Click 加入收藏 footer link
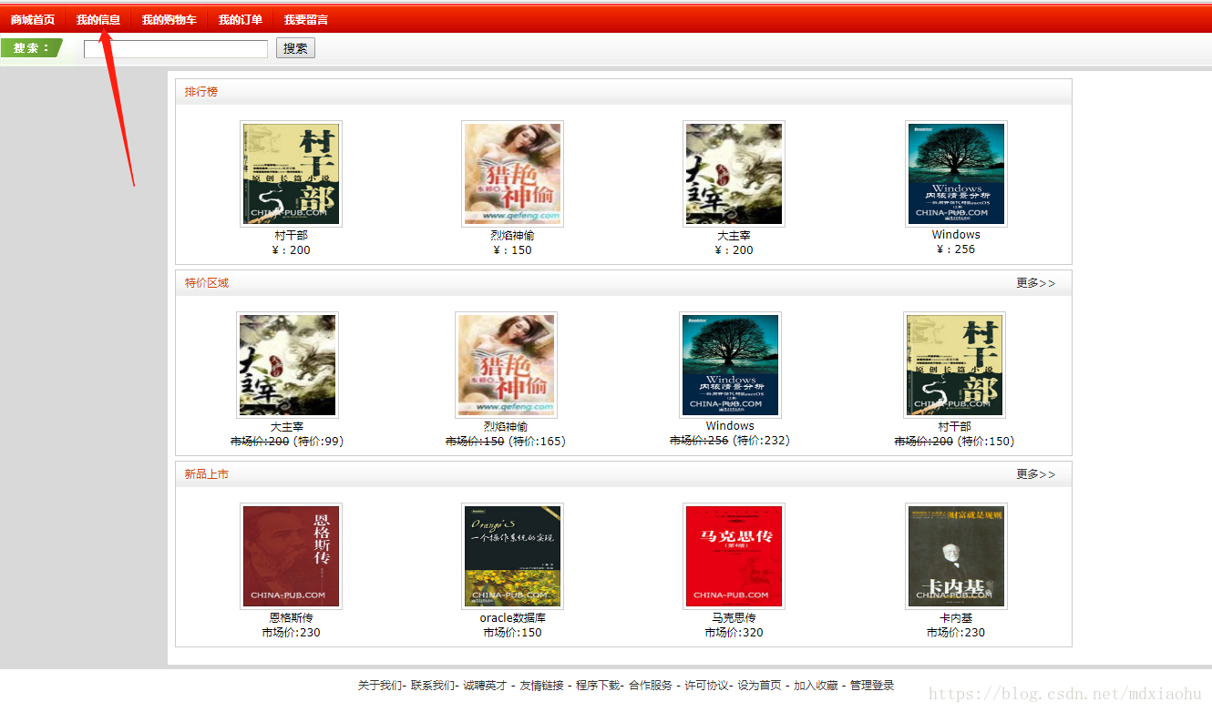Viewport: 1212px width, 712px height. 816,686
